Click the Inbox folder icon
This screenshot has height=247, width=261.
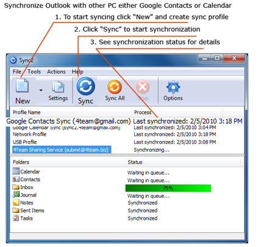pos(16,187)
